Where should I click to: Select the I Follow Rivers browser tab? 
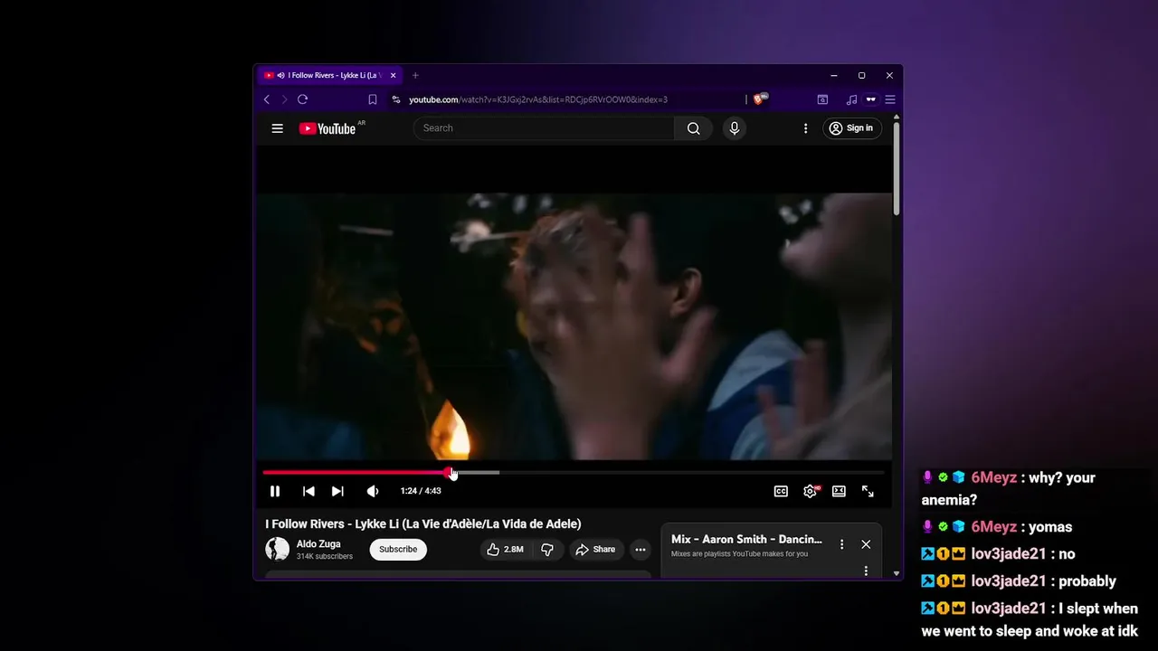coord(329,75)
